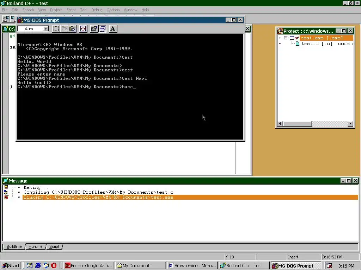The height and width of the screenshot is (270, 361).
Task: Switch to the Script tab
Action: [54, 246]
